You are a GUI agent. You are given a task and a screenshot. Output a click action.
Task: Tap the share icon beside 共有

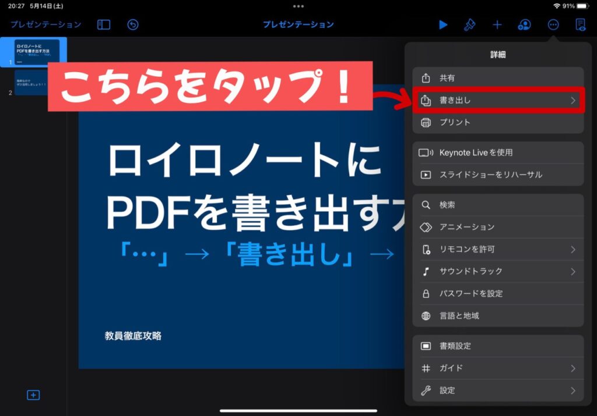(426, 78)
